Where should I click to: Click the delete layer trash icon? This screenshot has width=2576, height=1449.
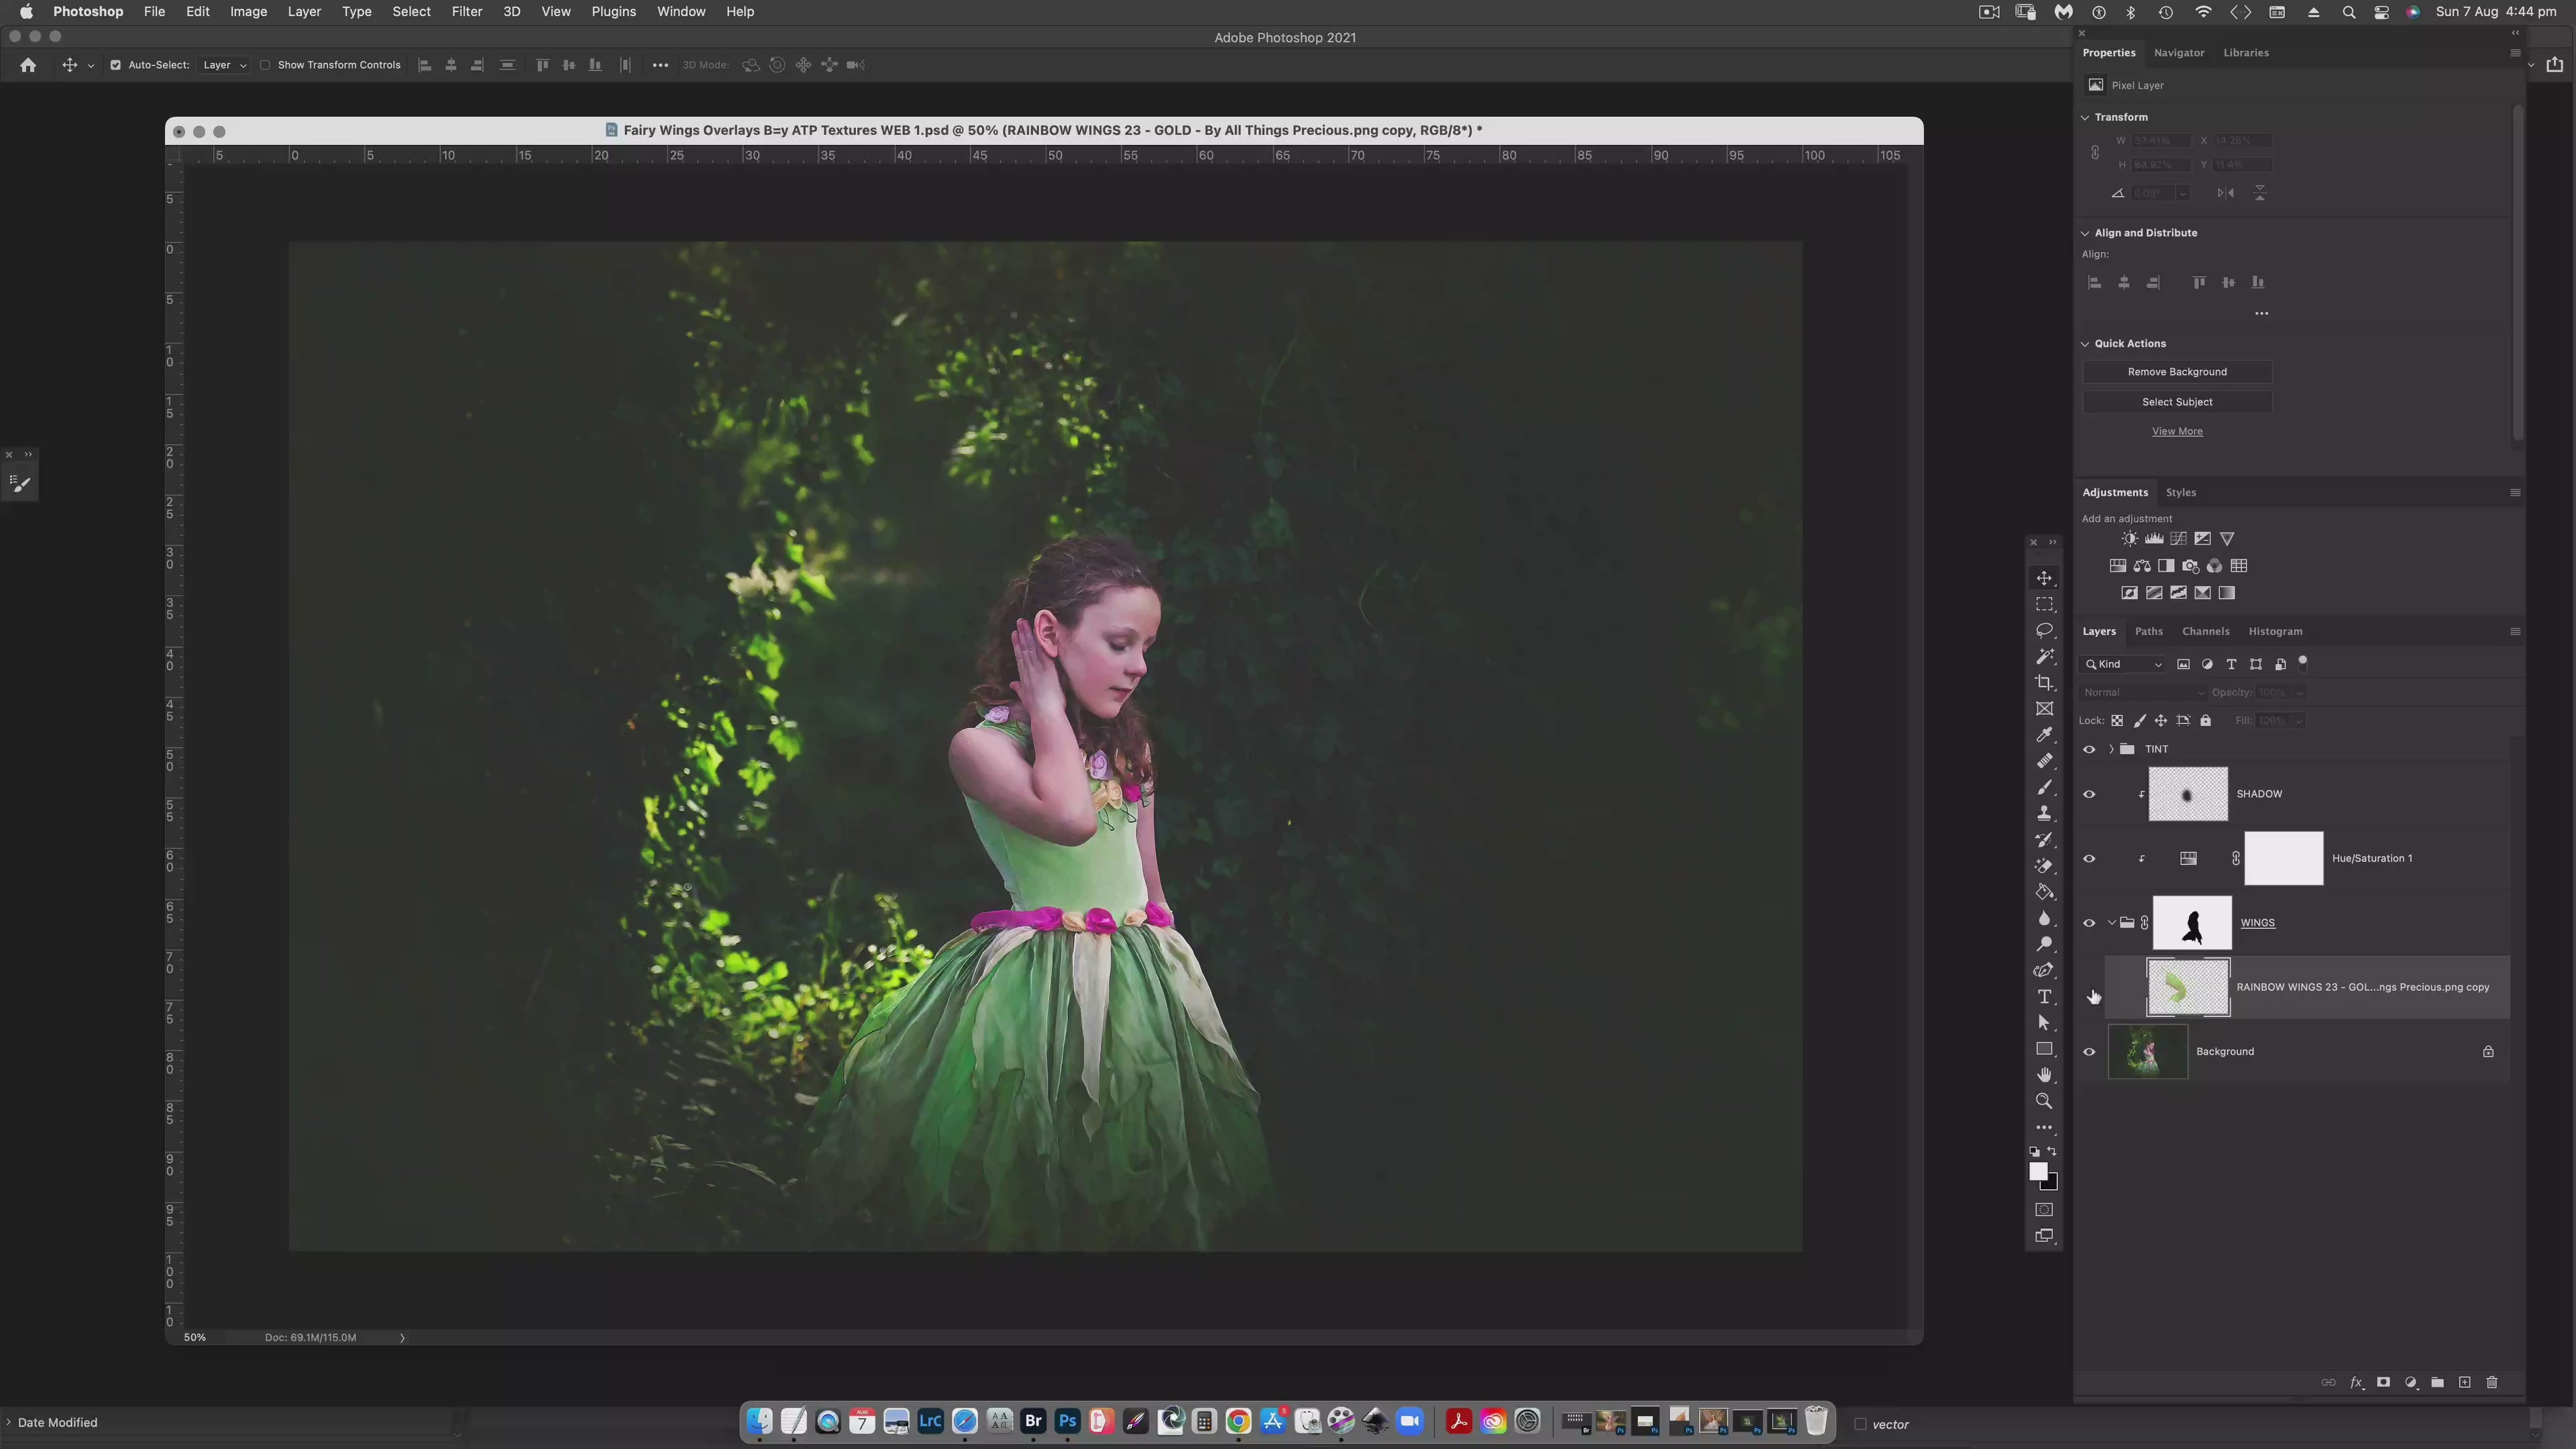[2491, 1382]
